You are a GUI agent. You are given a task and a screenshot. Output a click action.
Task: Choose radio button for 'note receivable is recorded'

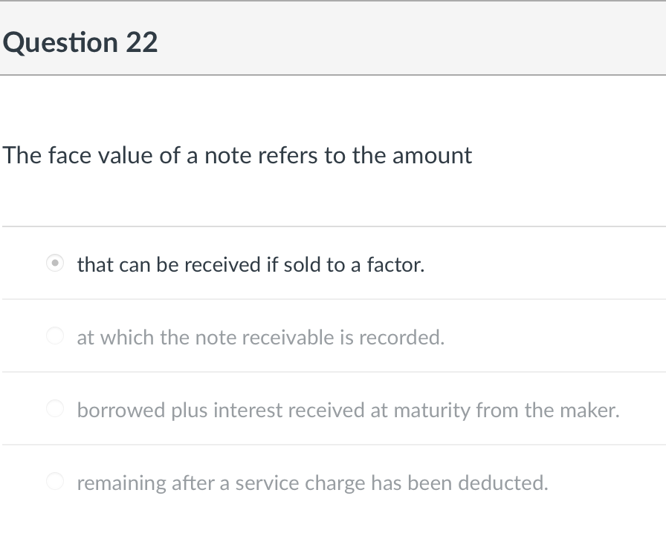55,336
